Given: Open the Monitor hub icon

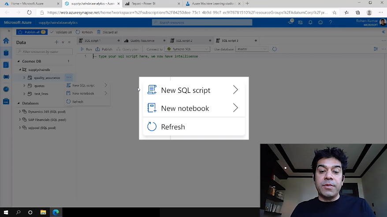Looking at the screenshot, I should [6, 89].
